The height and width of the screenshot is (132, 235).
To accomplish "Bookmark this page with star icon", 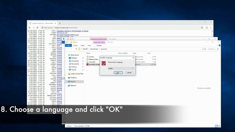I will (202, 28).
